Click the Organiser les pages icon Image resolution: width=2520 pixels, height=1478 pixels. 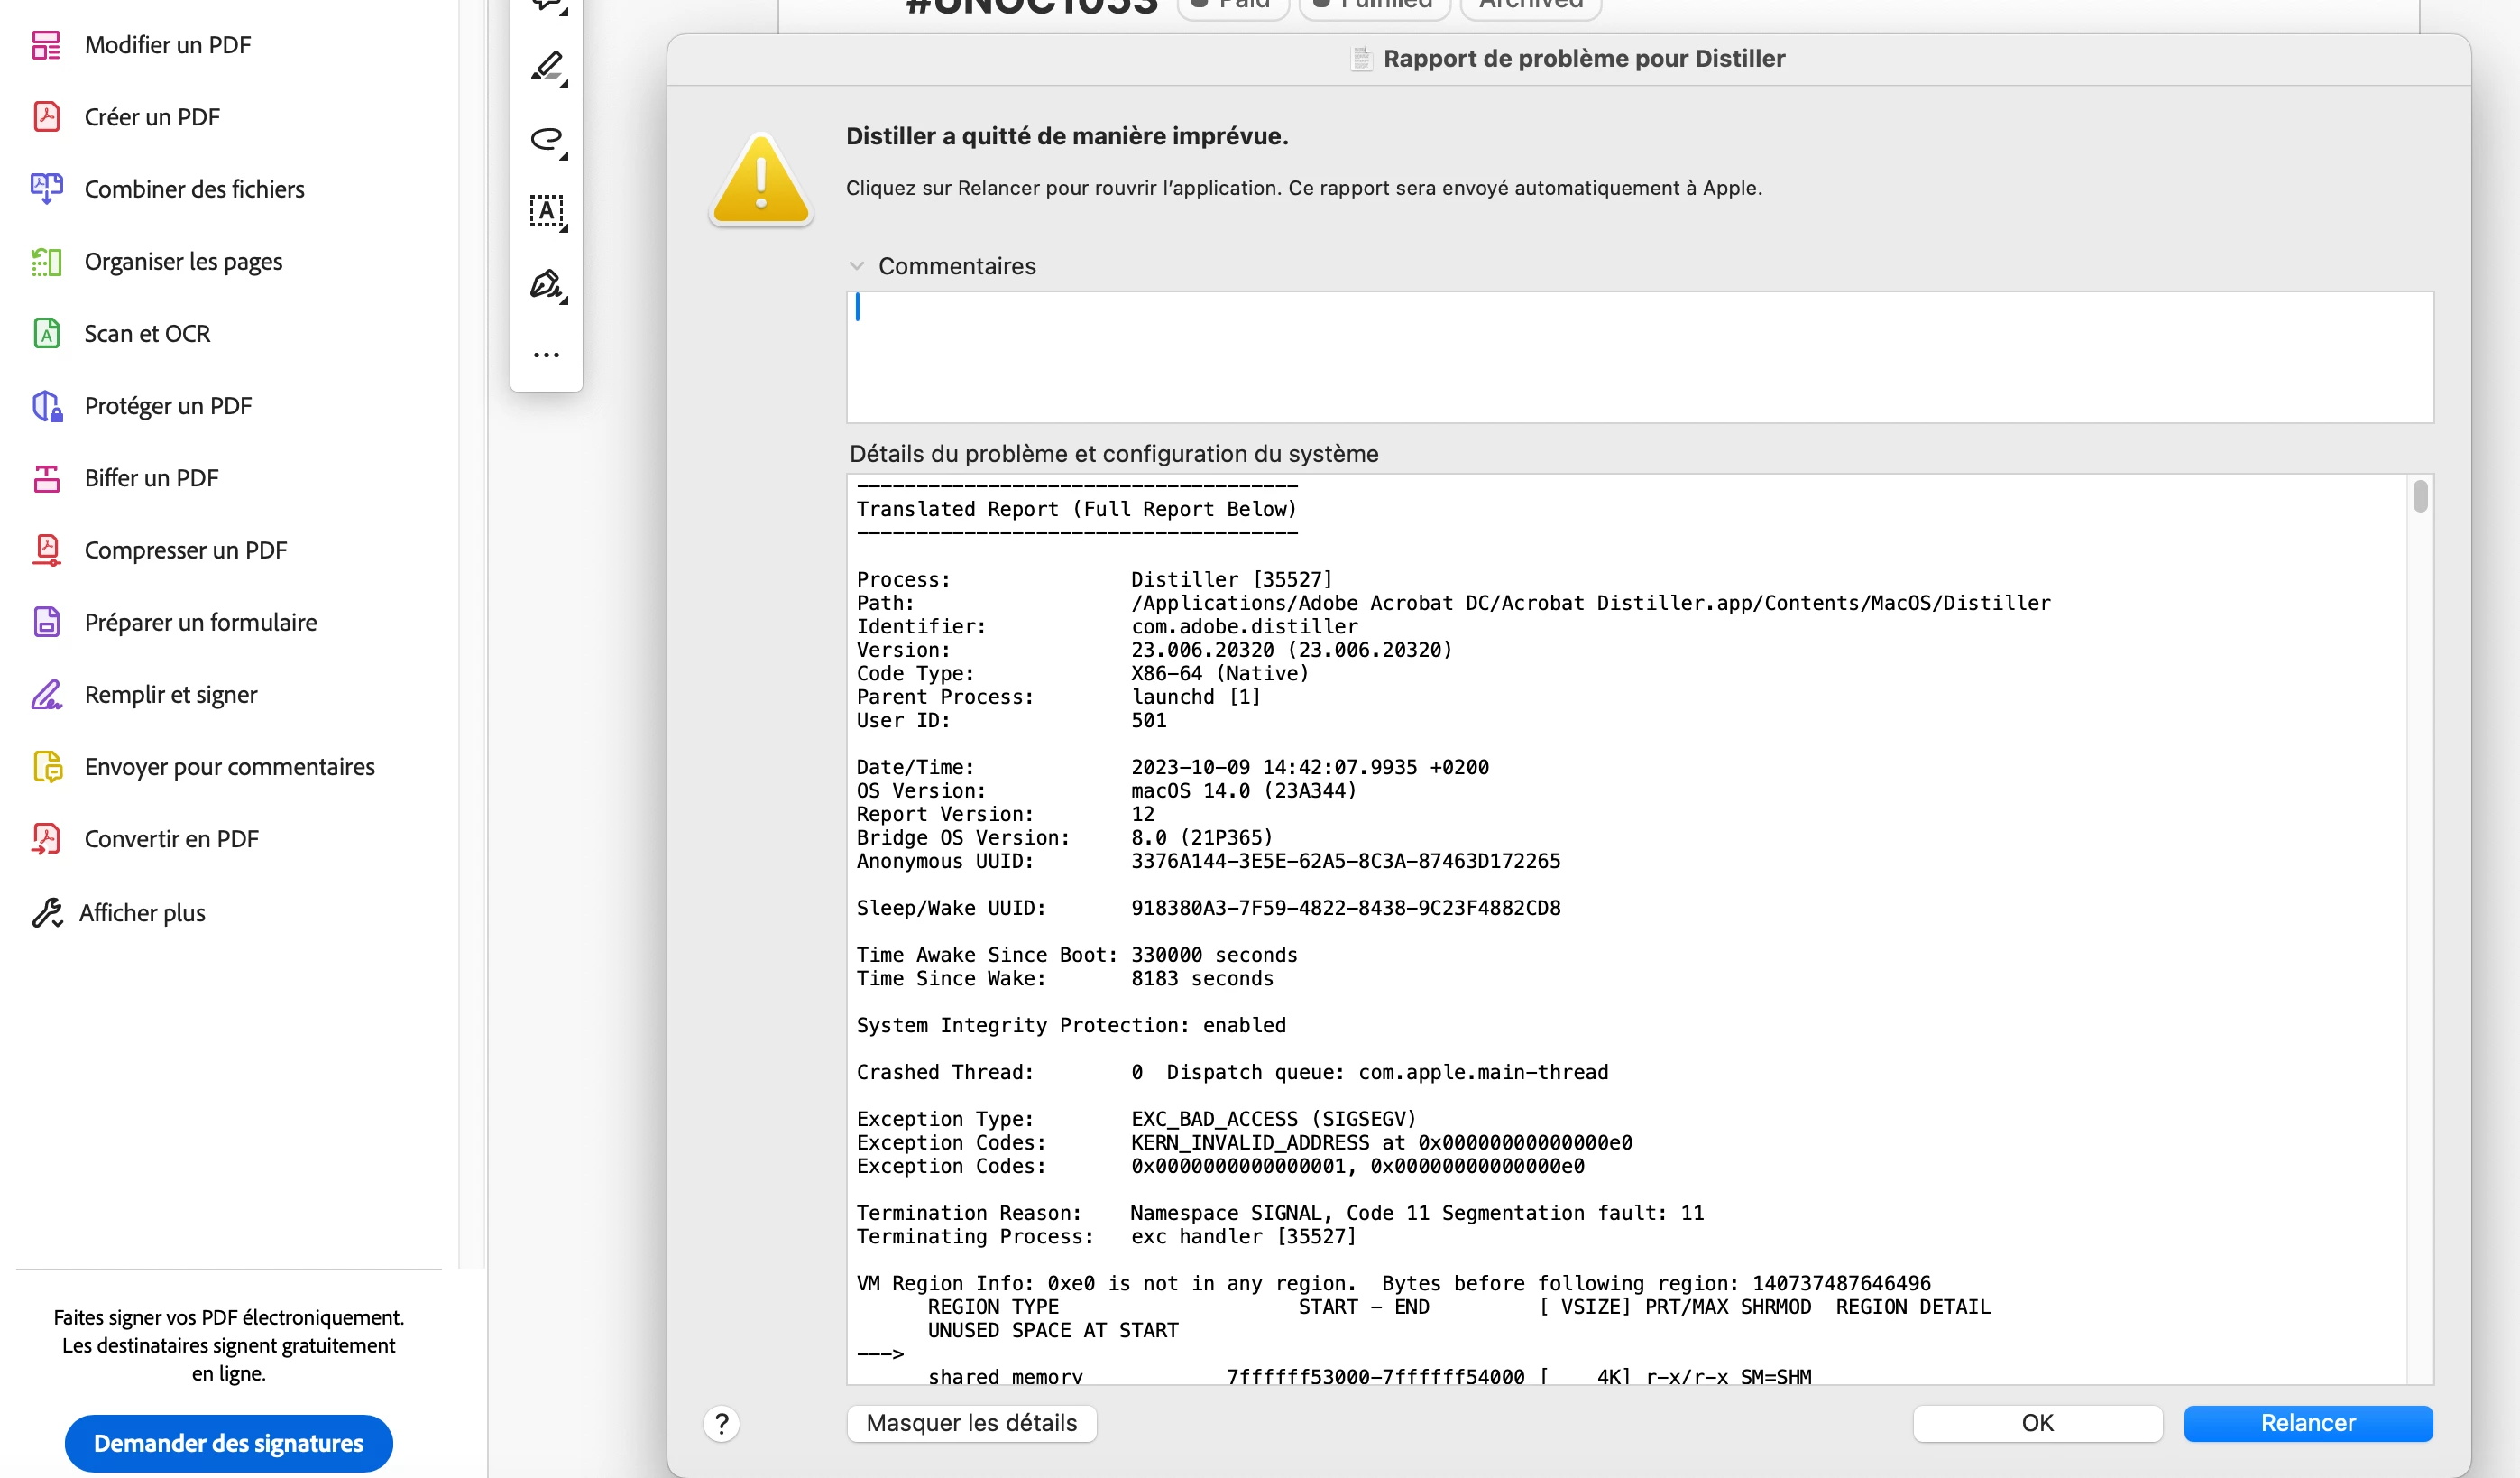click(x=46, y=261)
